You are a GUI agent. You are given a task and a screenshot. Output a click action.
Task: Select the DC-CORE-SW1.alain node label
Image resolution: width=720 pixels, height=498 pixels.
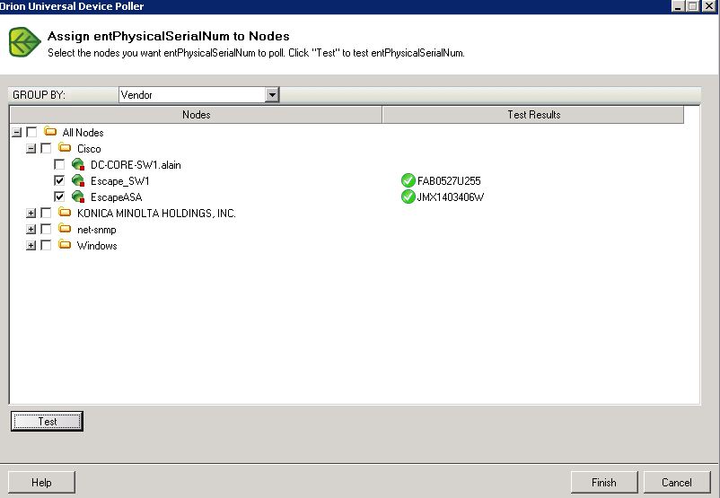136,165
